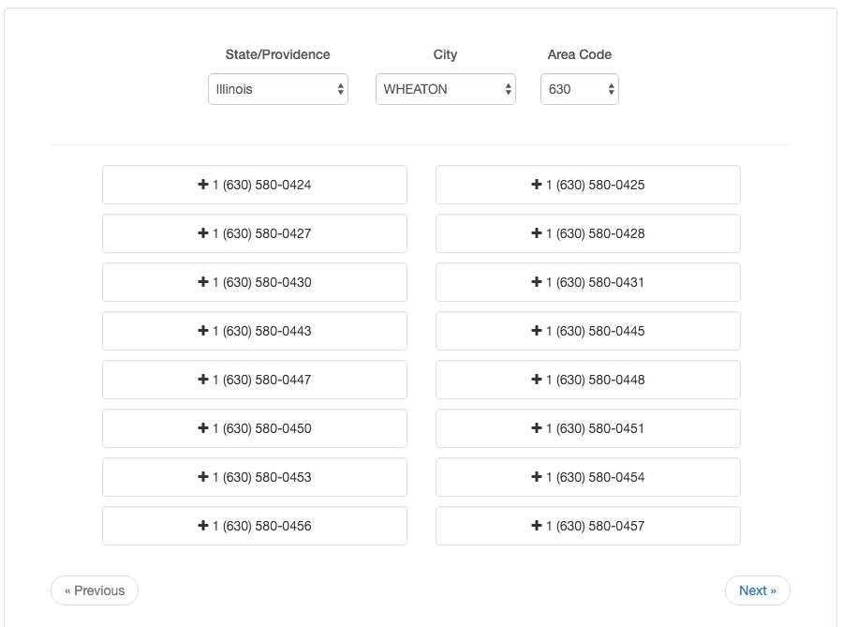
Task: Open the State/Providence dropdown showing Illinois
Action: point(278,89)
